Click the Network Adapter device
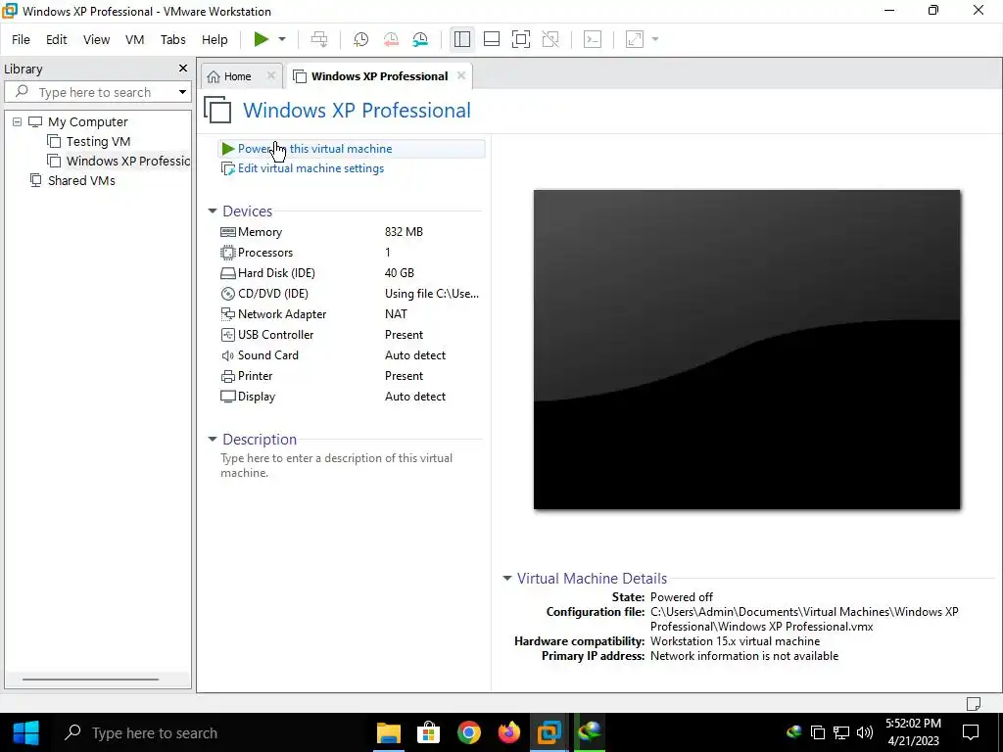This screenshot has width=1003, height=752. pyautogui.click(x=350, y=314)
